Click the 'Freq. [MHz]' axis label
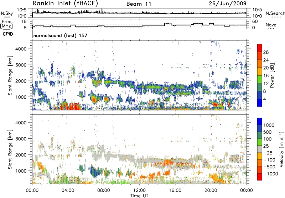Image resolution: width=285 pixels, height=198 pixels. 7,24
